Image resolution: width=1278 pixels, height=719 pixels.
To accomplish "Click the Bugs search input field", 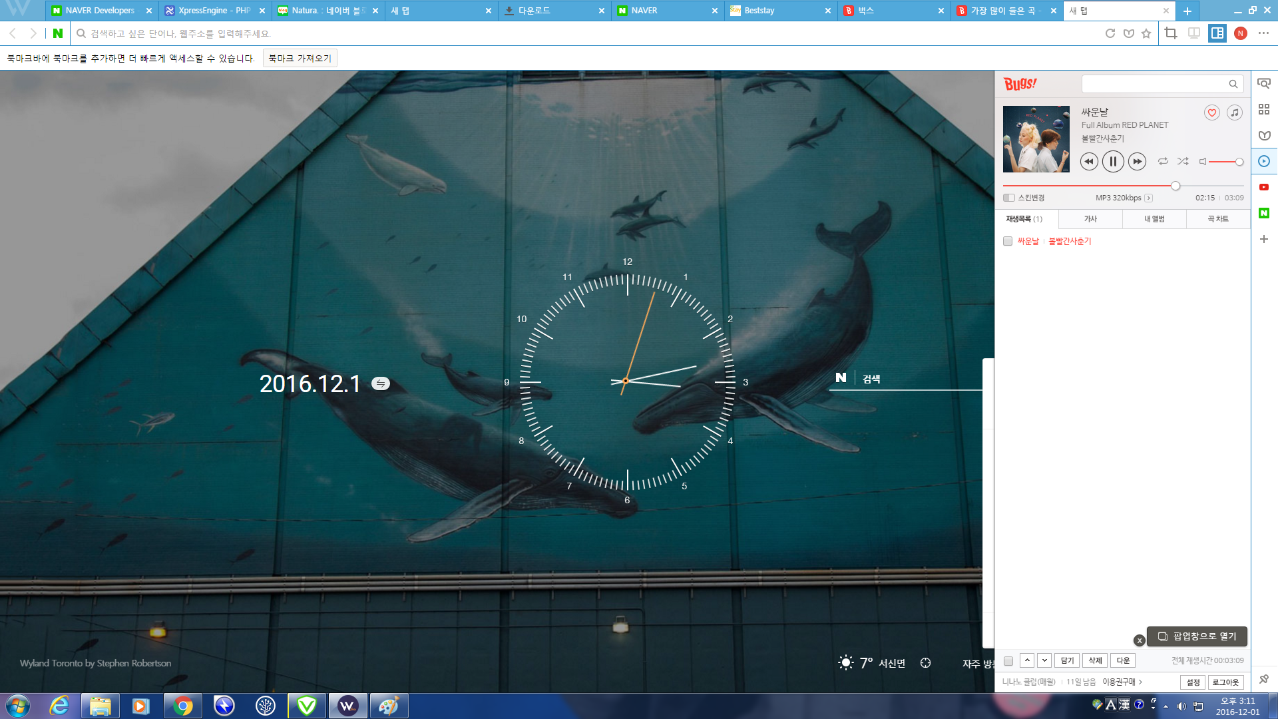I will coord(1155,84).
